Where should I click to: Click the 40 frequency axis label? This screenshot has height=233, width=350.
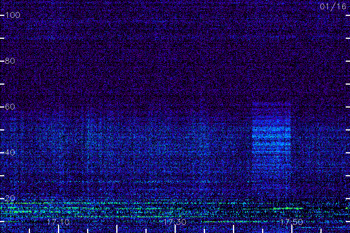(10, 153)
